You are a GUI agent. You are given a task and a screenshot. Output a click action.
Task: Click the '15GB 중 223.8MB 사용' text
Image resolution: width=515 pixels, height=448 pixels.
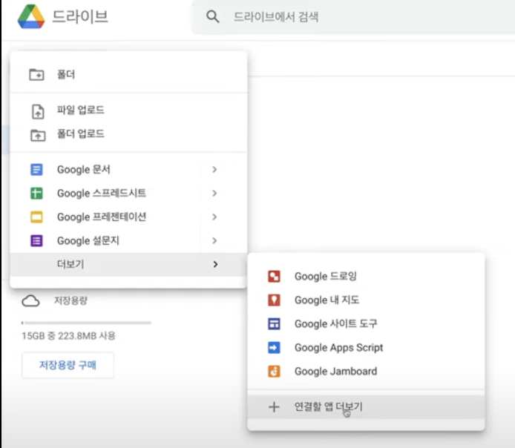point(69,336)
